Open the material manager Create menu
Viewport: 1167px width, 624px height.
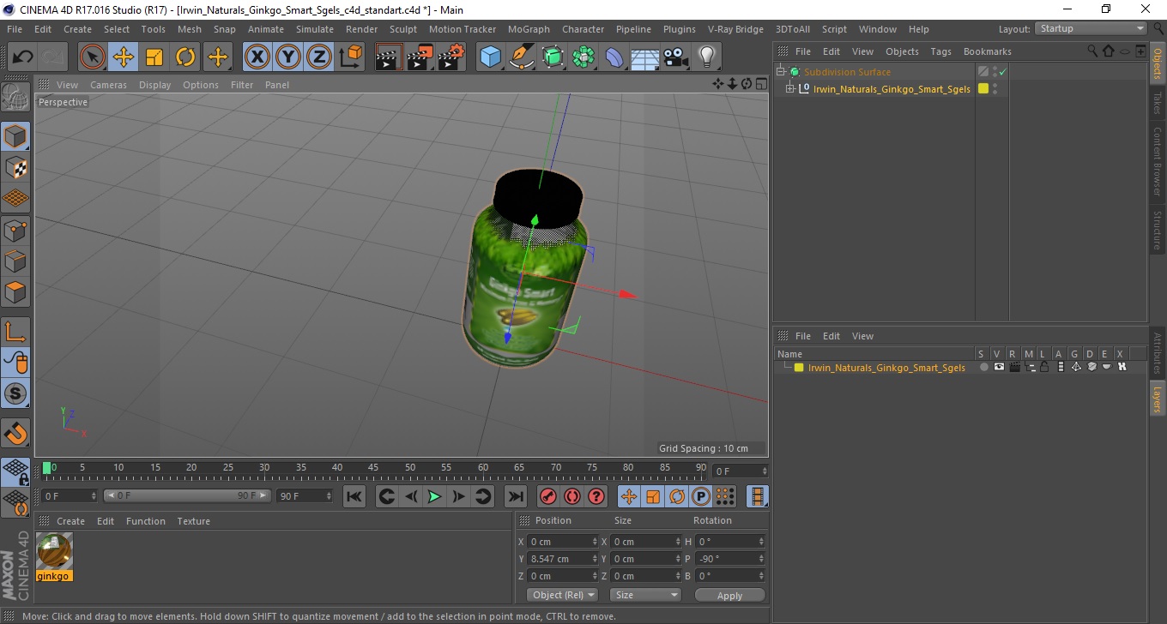[70, 521]
